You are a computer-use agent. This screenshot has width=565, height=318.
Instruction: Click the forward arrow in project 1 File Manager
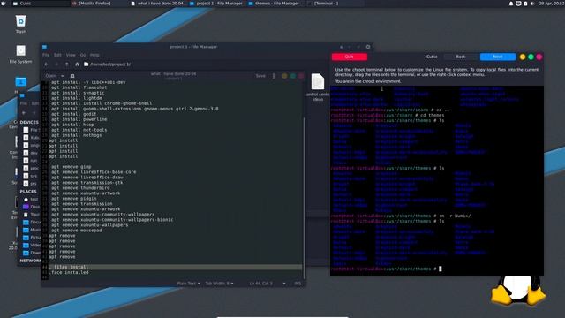coord(56,64)
